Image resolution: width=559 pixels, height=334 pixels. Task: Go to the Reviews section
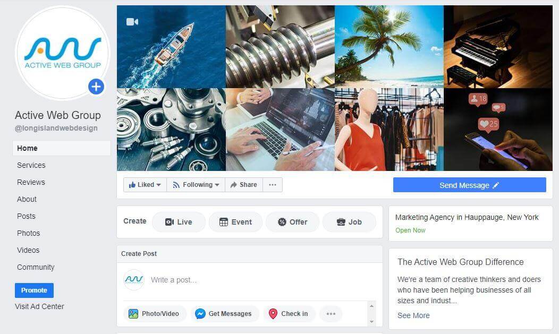coord(31,182)
